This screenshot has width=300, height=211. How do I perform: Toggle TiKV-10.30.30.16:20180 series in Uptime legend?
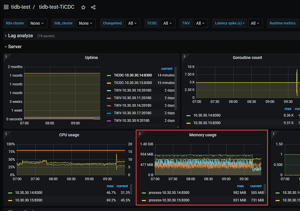(133, 105)
